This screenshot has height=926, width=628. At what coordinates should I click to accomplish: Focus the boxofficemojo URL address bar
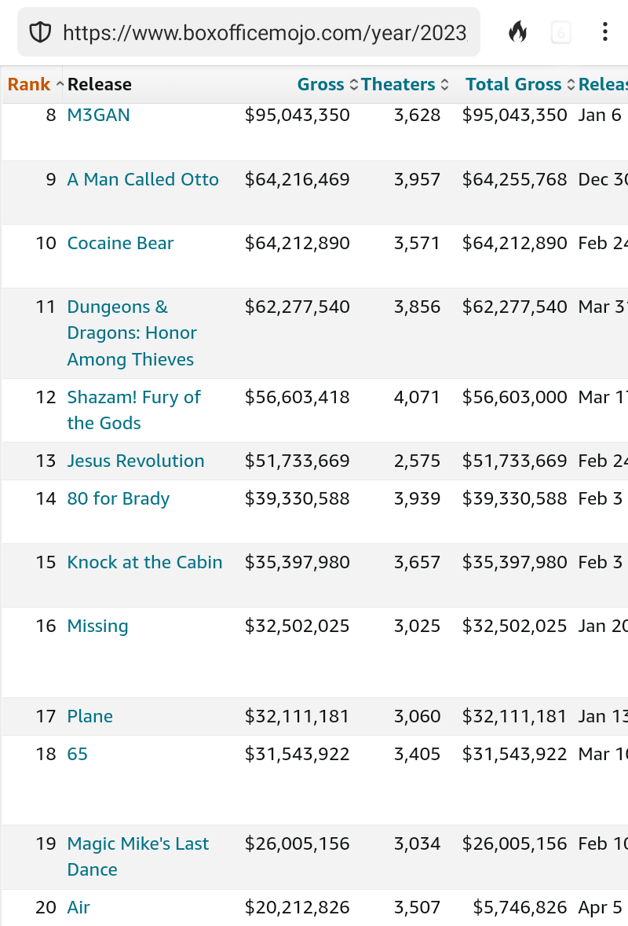pos(264,32)
